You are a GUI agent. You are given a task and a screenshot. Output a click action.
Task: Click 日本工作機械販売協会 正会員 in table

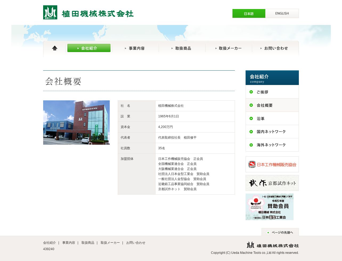pyautogui.click(x=181, y=159)
